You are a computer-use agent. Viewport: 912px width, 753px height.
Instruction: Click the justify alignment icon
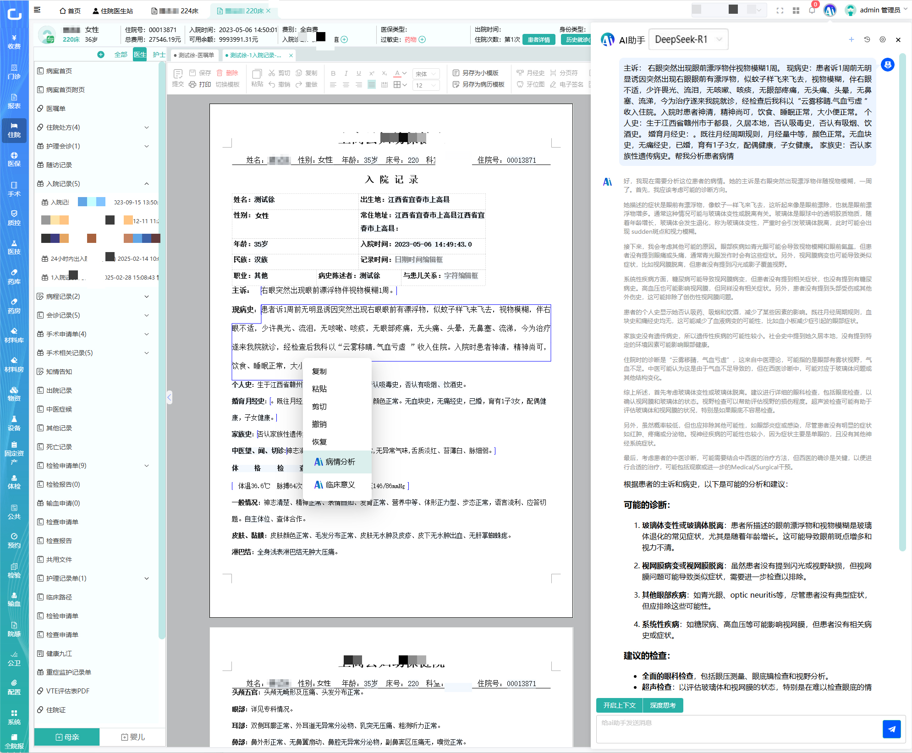tap(372, 85)
